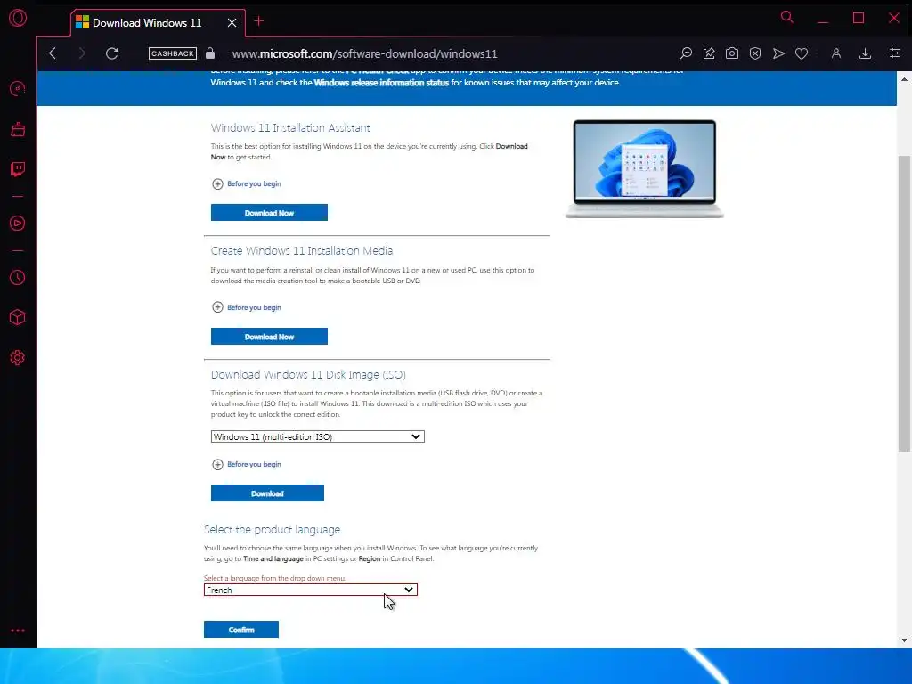Image resolution: width=912 pixels, height=684 pixels.
Task: Open the edit page share icon
Action: coord(709,53)
